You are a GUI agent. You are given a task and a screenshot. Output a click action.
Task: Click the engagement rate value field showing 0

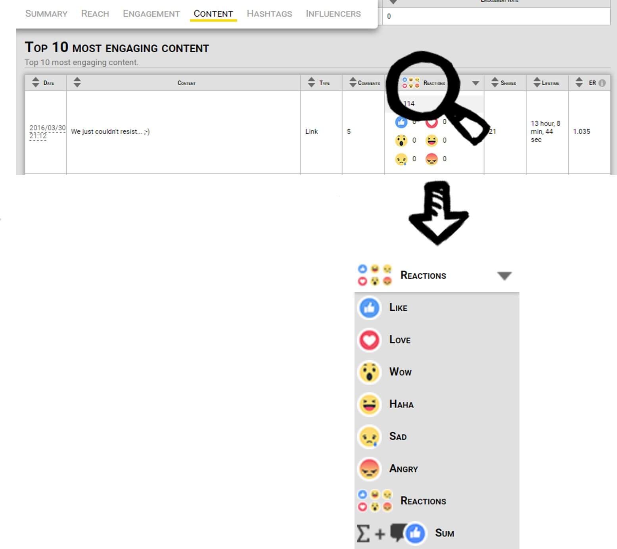click(496, 16)
